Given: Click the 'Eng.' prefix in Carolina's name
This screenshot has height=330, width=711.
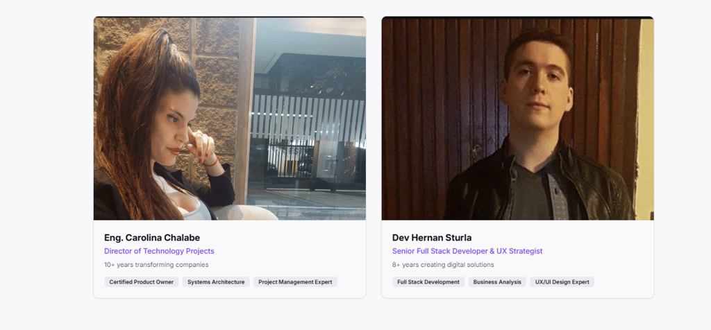Looking at the screenshot, I should pos(113,238).
